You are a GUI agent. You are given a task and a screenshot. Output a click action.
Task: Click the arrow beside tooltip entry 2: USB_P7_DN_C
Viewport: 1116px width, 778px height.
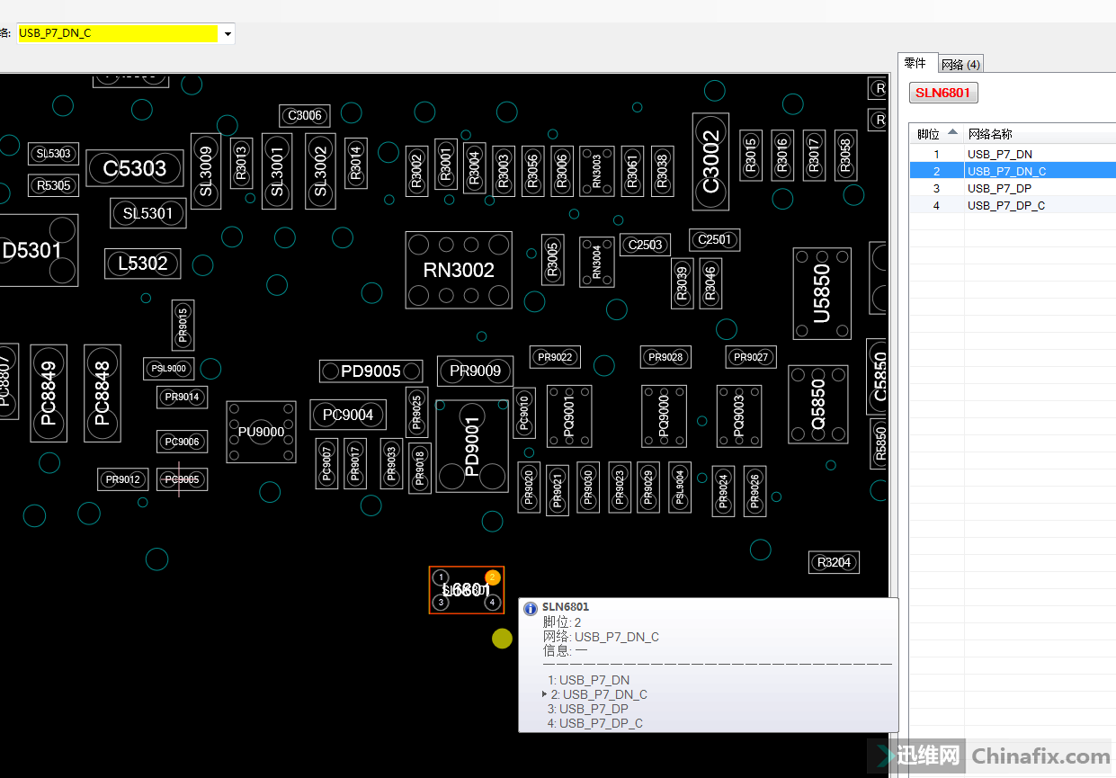click(x=544, y=694)
